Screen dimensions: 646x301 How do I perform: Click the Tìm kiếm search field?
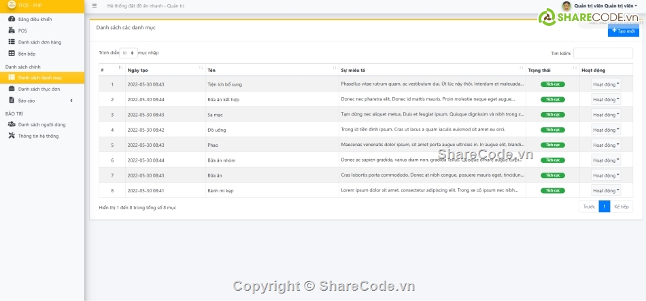coord(602,53)
